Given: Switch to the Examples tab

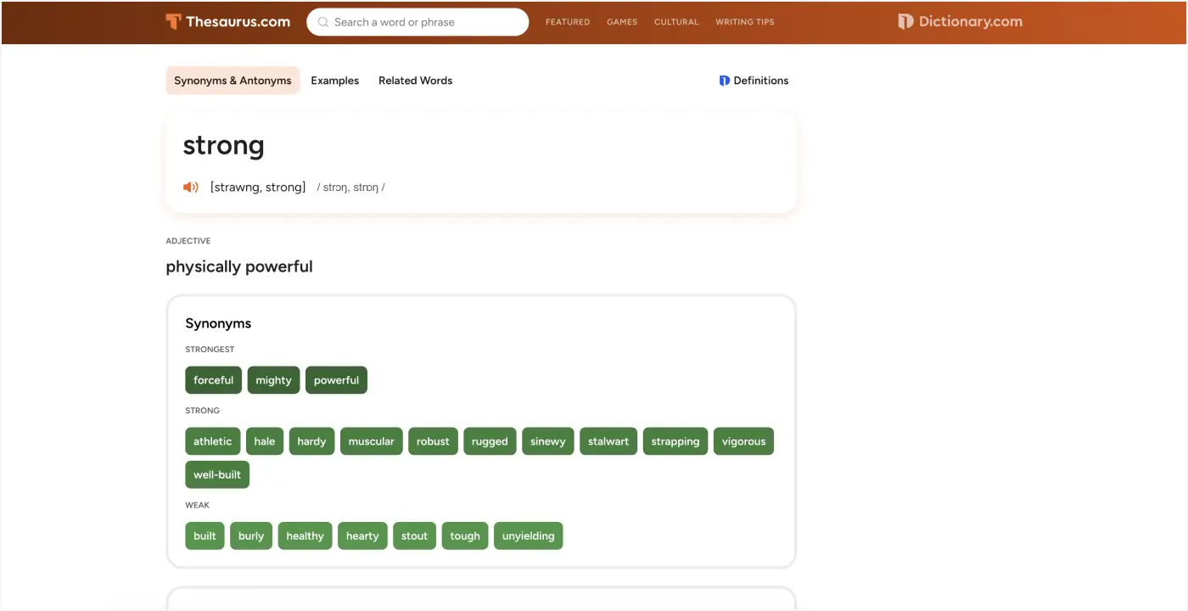Looking at the screenshot, I should [x=334, y=81].
